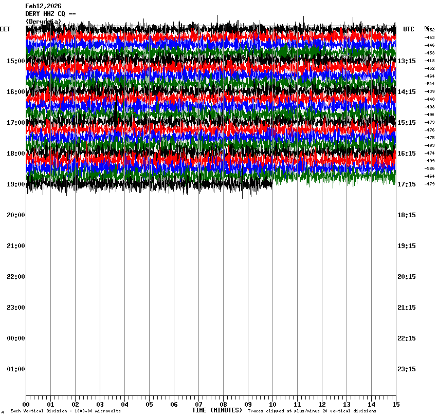The image size is (437, 418).
Task: Click the (Deryneia) station name label
Action: pyautogui.click(x=43, y=22)
